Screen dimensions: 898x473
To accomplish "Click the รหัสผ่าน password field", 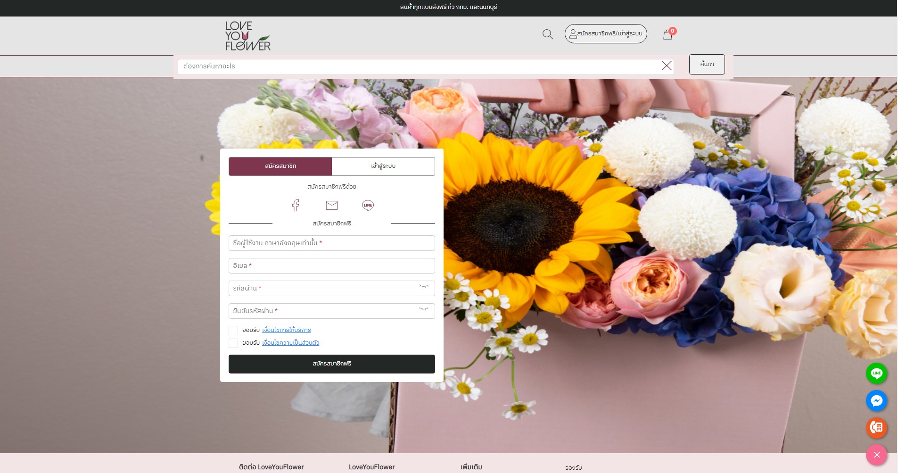I will click(x=332, y=288).
